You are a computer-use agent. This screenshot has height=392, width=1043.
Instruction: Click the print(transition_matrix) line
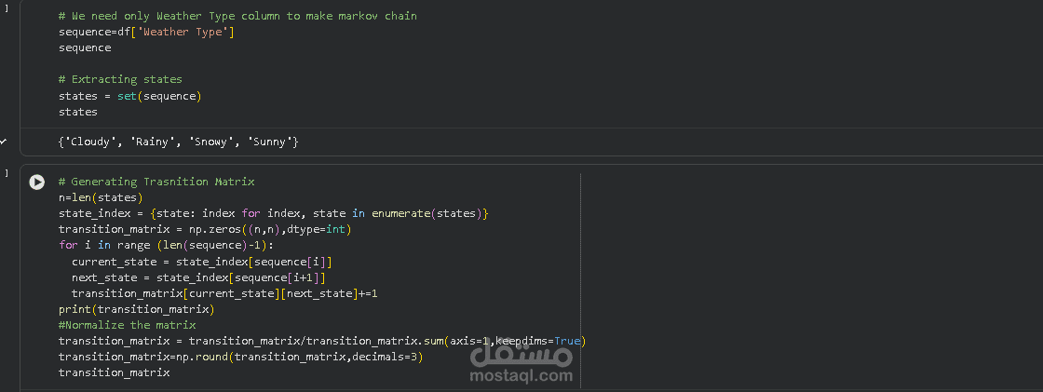[136, 309]
